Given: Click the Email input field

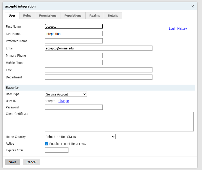Looking at the screenshot, I should coord(99,48).
